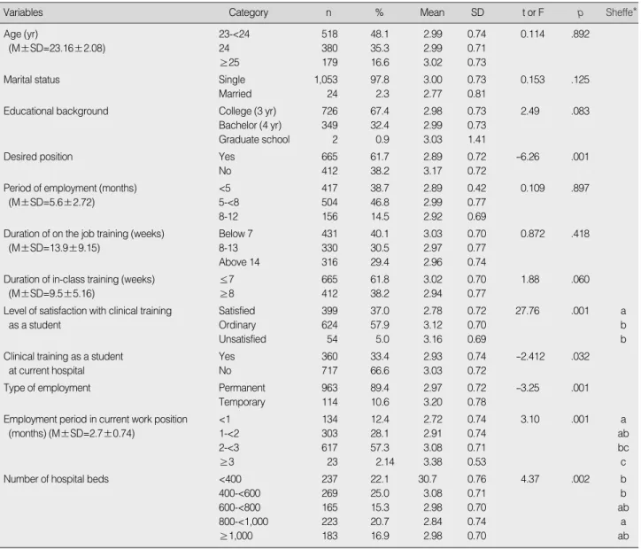Click the 'Type of employment' label
This screenshot has width=641, height=549.
click(47, 388)
